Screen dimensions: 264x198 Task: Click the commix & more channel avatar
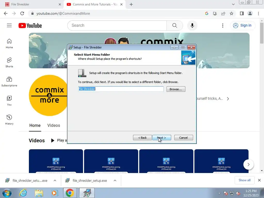(x=48, y=95)
